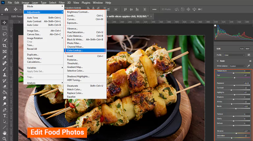Open the White balance Custom dropdown
The width and height of the screenshot is (253, 141).
pyautogui.click(x=237, y=66)
